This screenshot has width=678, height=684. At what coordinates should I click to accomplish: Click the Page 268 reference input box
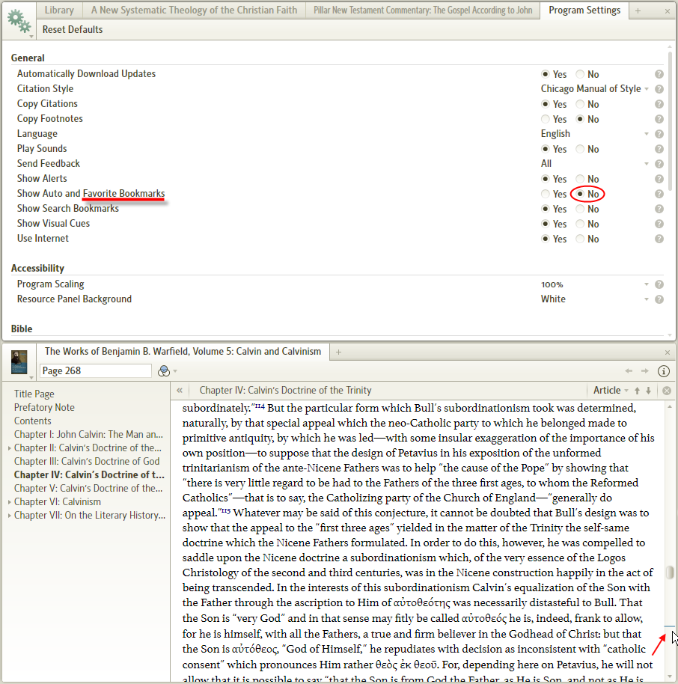click(96, 370)
